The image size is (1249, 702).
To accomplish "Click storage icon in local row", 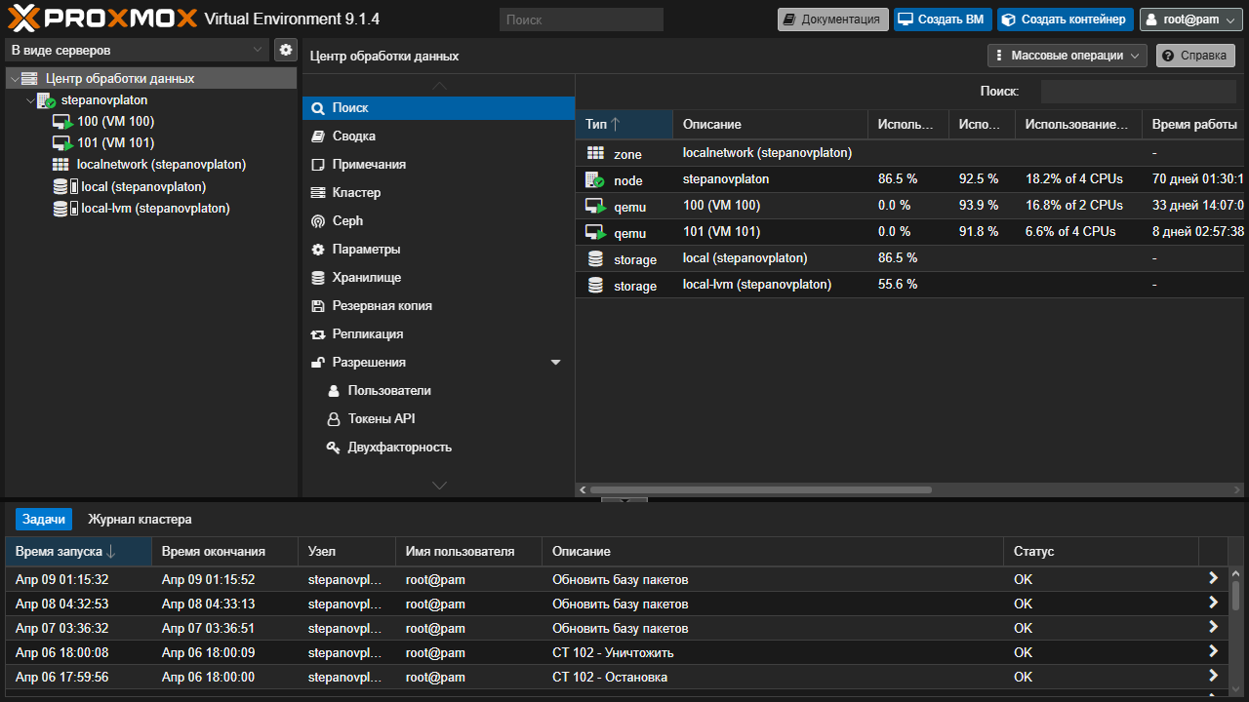I will point(595,258).
